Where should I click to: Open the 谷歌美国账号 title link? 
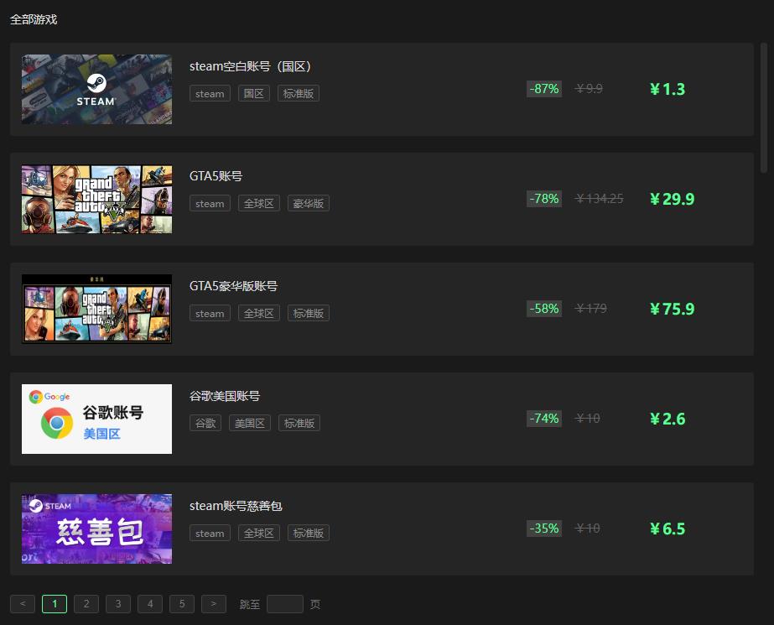click(225, 396)
